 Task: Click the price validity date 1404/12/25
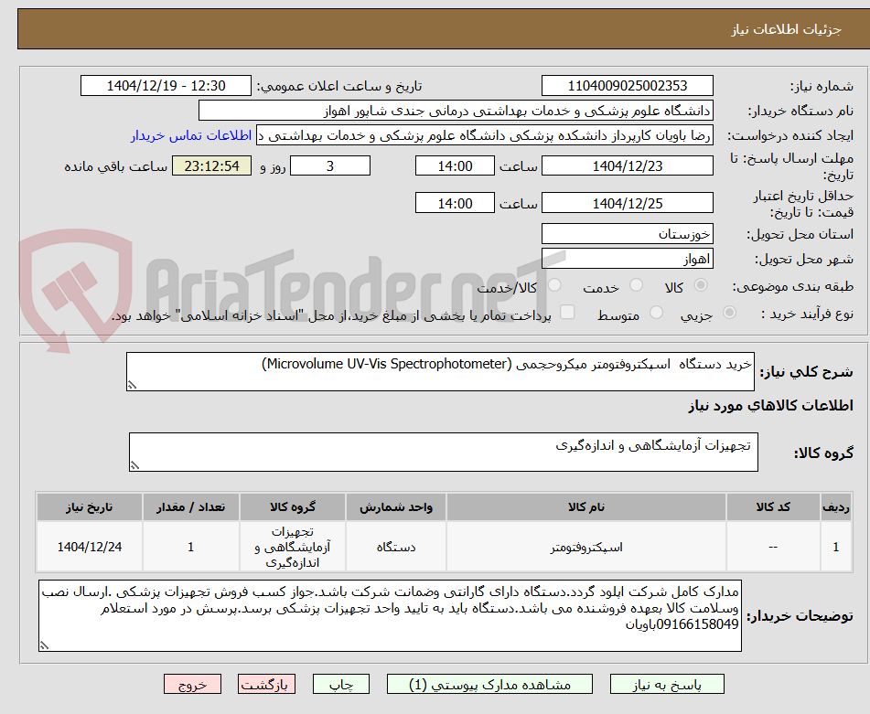point(627,203)
